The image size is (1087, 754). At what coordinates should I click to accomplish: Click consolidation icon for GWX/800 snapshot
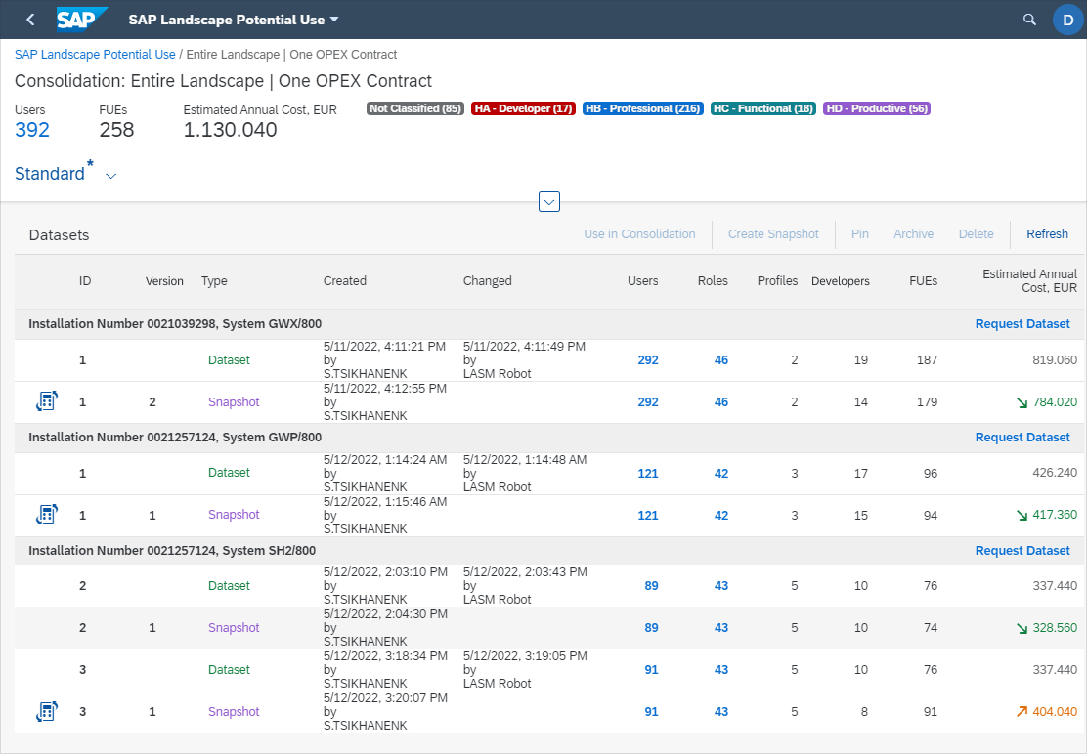point(47,401)
